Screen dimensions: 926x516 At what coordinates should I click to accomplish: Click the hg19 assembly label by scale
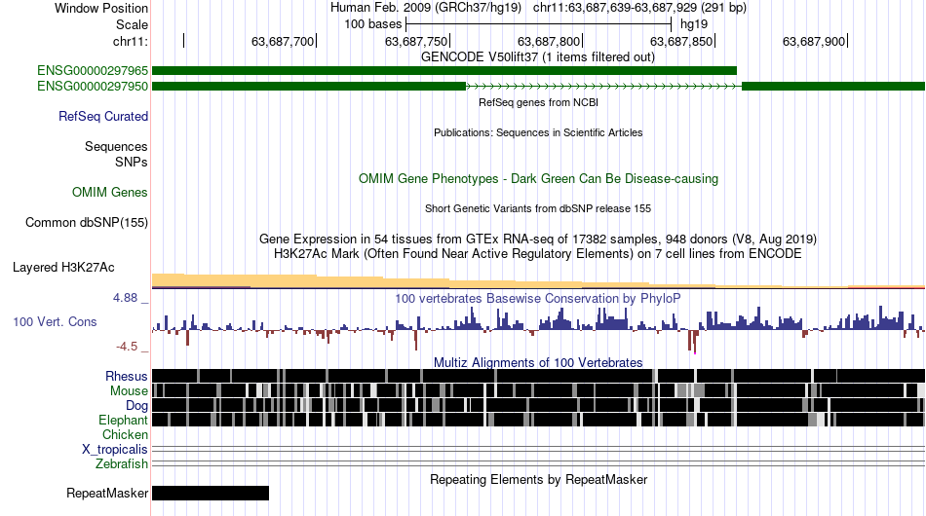pyautogui.click(x=694, y=24)
